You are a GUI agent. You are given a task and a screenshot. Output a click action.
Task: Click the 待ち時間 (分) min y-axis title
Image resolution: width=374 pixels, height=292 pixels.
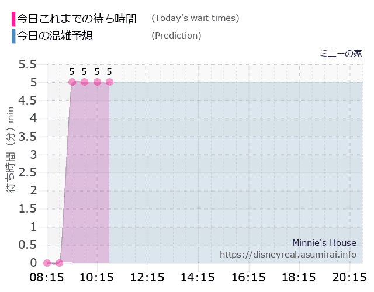pos(11,150)
